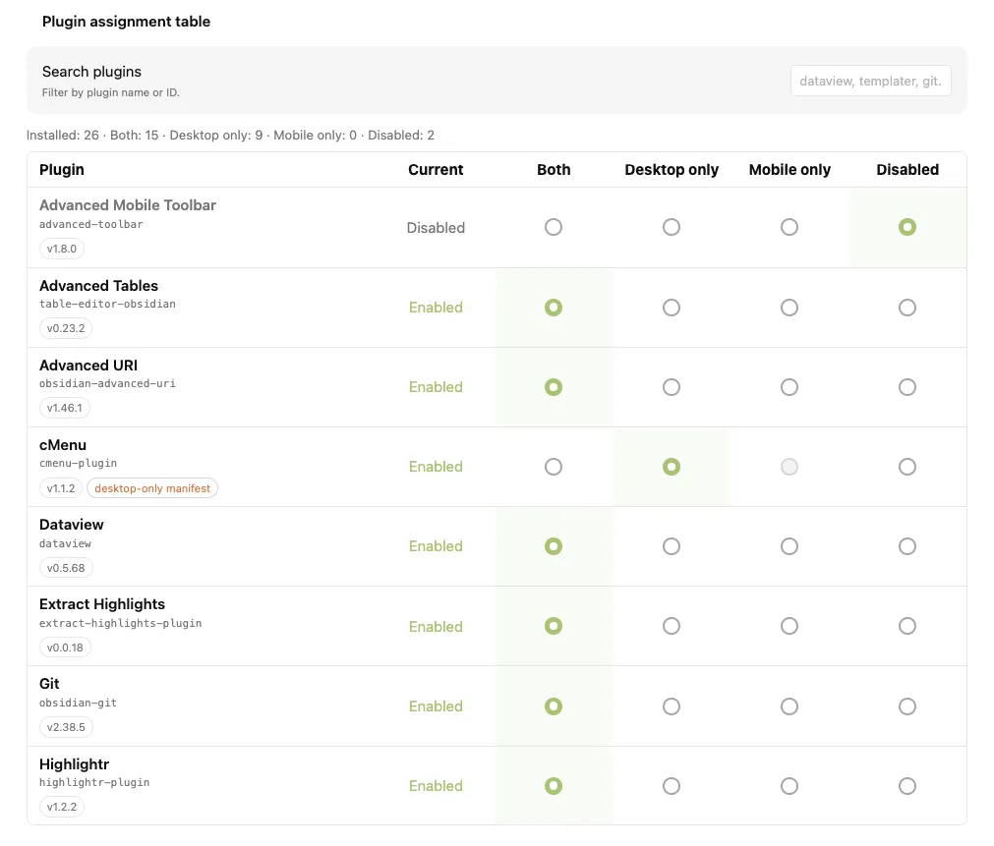The image size is (994, 846).
Task: Click the Plugin column header
Action: (x=62, y=170)
